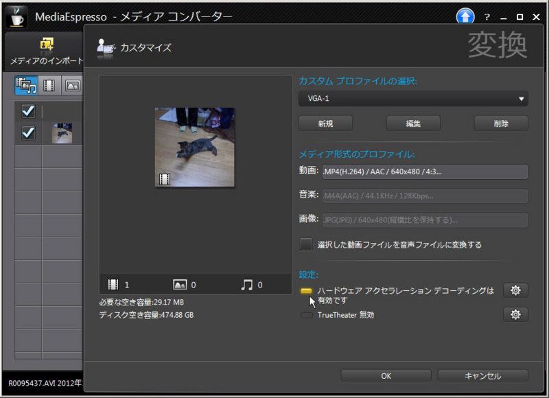Image resolution: width=549 pixels, height=398 pixels.
Task: Click the ディスク空き容量:474.88 GB text
Action: pos(146,315)
